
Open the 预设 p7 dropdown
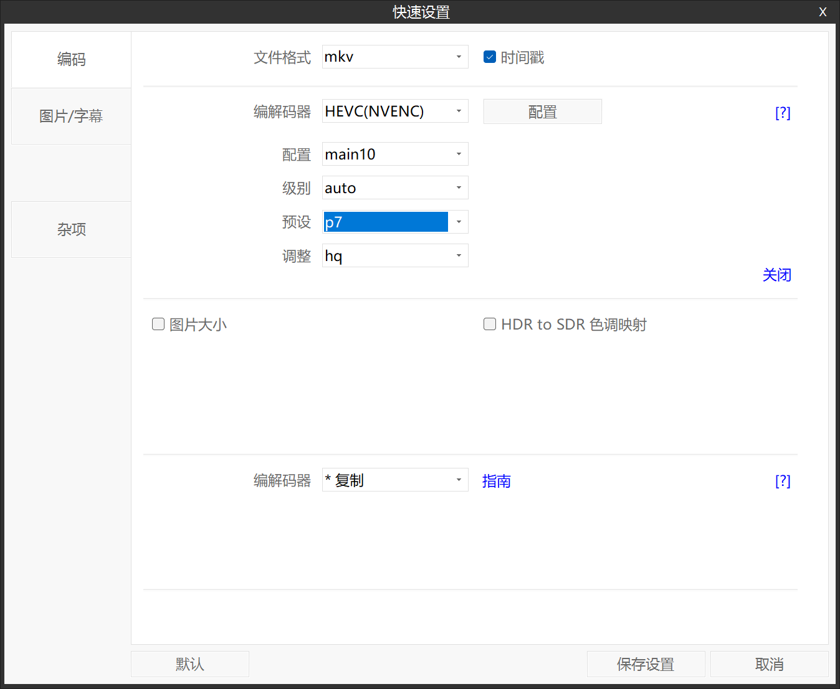(x=395, y=222)
